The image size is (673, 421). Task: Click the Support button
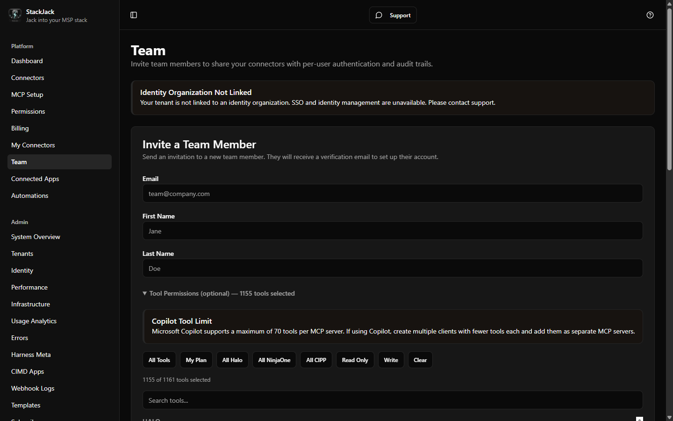pyautogui.click(x=393, y=15)
